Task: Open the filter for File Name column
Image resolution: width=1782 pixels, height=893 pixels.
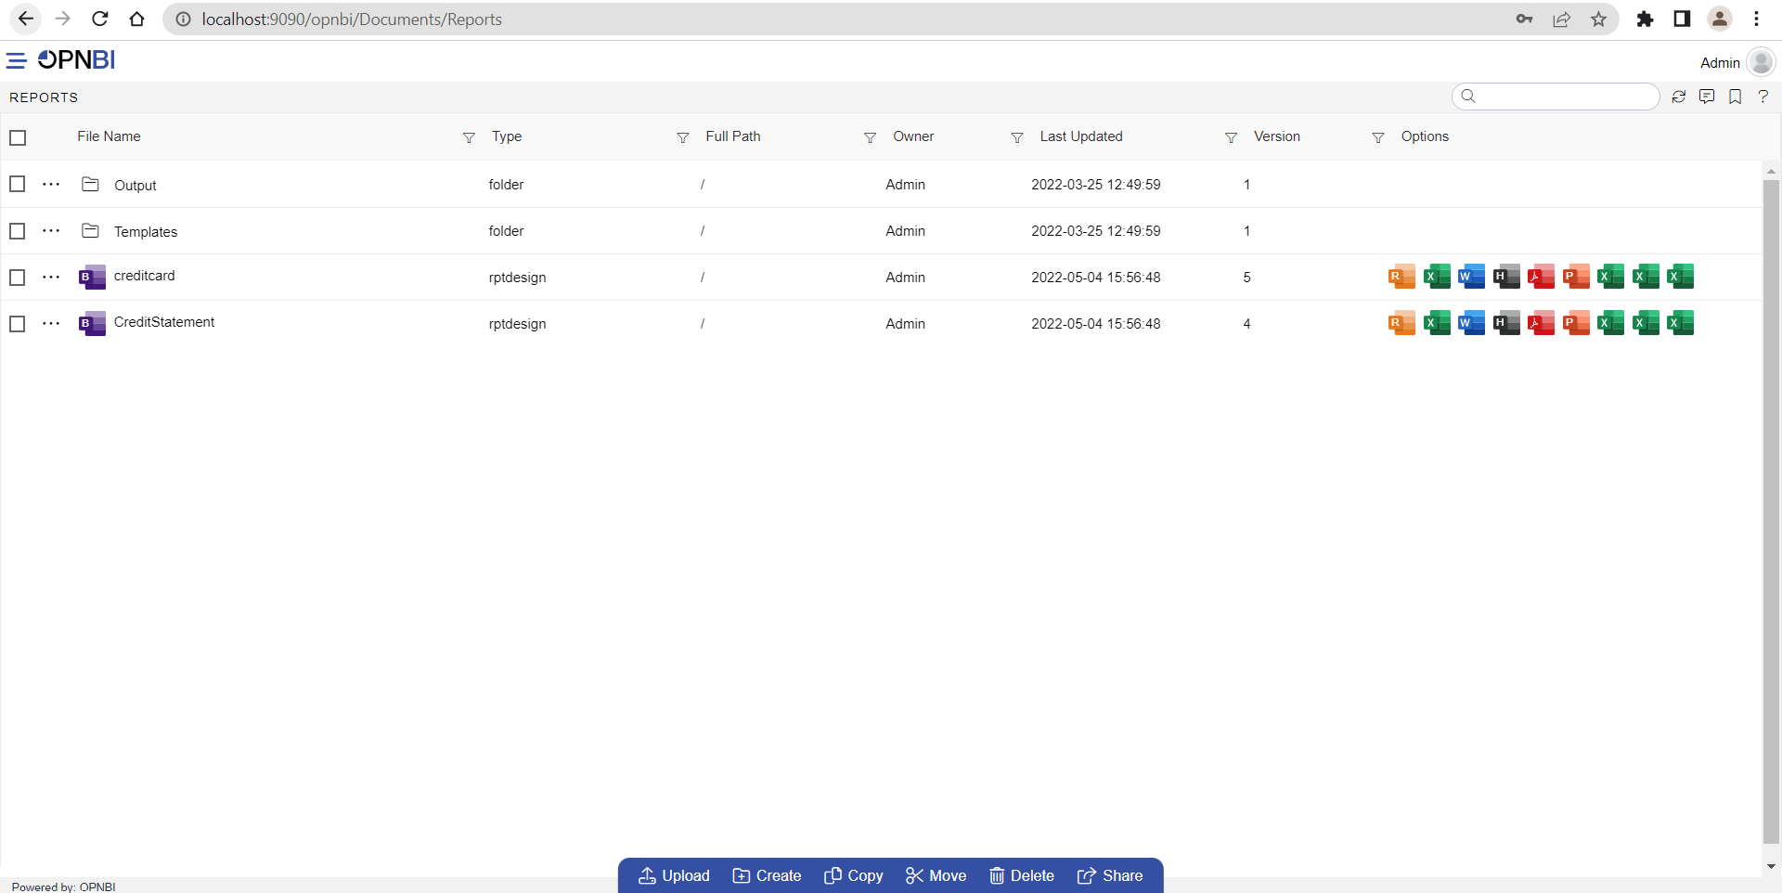Action: [469, 137]
